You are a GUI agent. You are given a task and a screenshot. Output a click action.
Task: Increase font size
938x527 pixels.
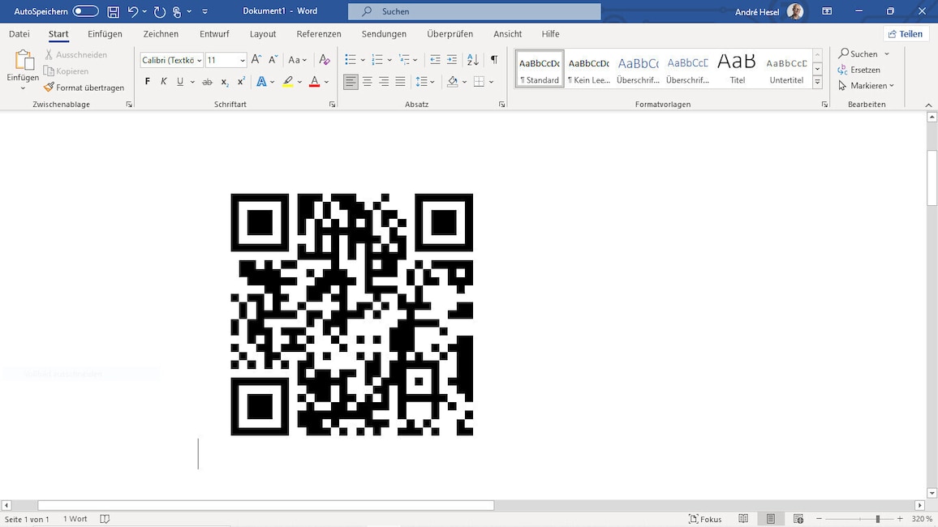click(256, 59)
